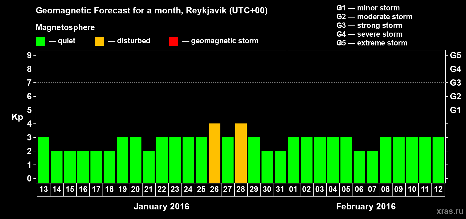Click date label 10 on the axis
466x219 pixels.
412,189
